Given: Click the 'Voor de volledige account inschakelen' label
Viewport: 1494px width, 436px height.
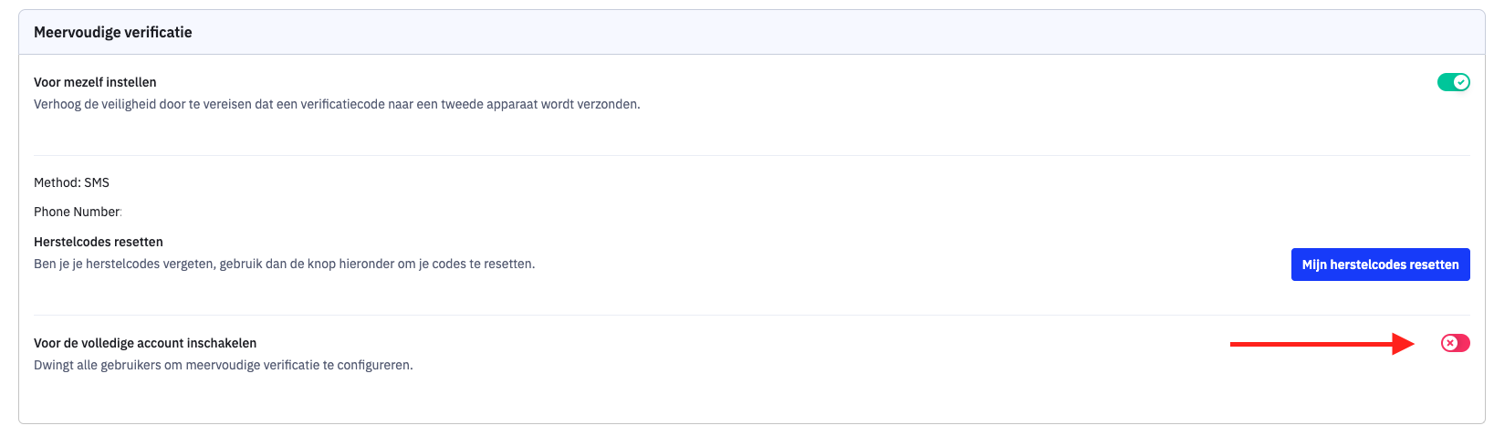Looking at the screenshot, I should pos(145,343).
